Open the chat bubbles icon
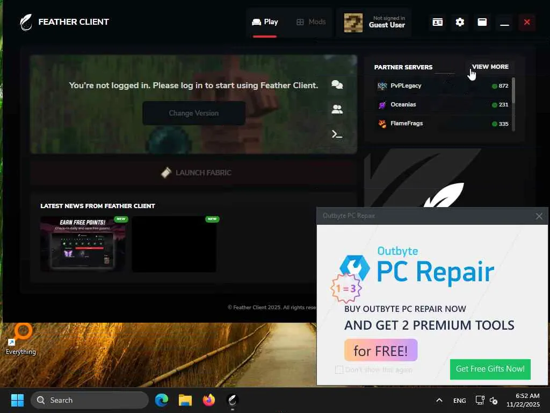Viewport: 550px width, 413px height. 337,84
